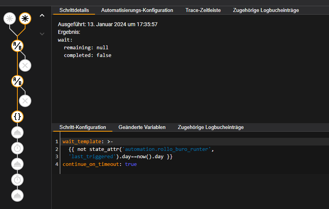Viewport: 329px width, 209px height.
Task: Click the lower A/B condition node
Action: pos(17,81)
